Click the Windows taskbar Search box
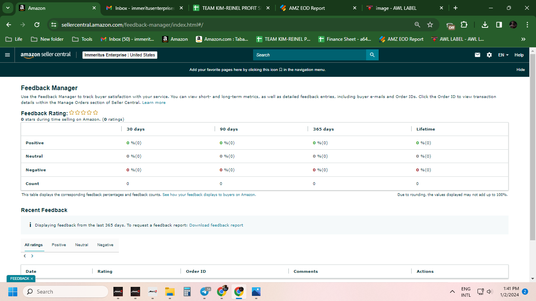Screen dimensions: 536x301 [66, 292]
